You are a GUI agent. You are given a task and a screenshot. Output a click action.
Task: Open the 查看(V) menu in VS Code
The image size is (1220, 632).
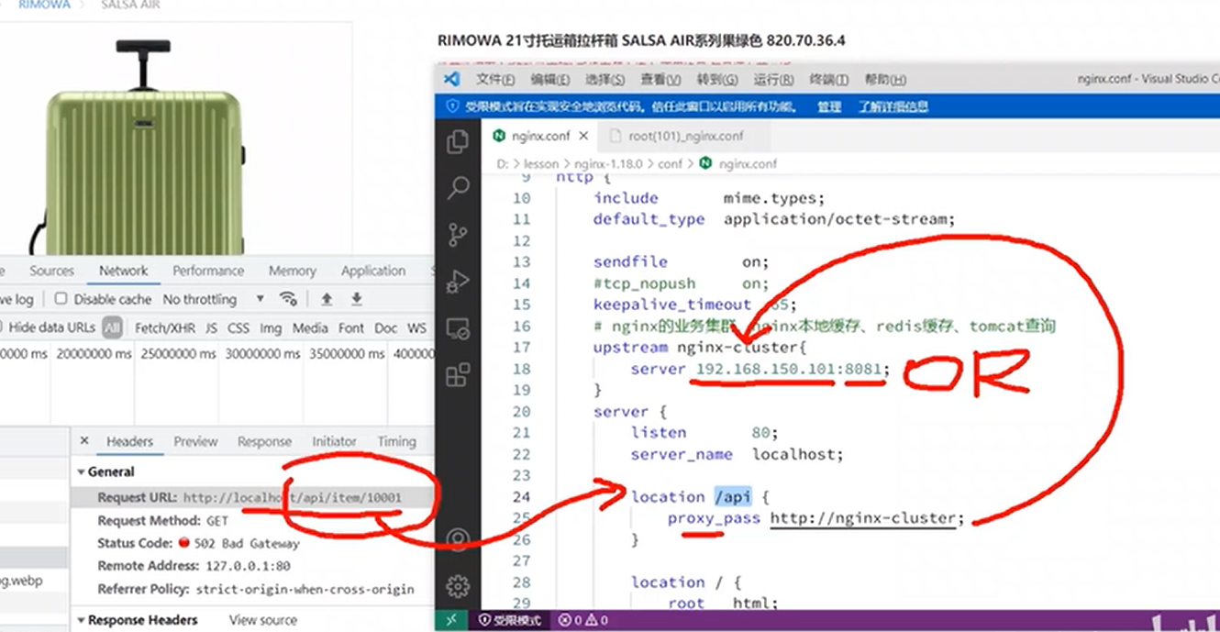pyautogui.click(x=660, y=80)
